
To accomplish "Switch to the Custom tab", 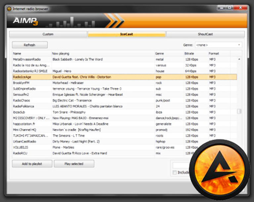I will pyautogui.click(x=48, y=34).
